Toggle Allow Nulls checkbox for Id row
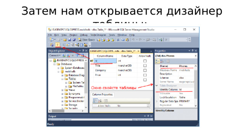244x137 pixels. [x=145, y=61]
